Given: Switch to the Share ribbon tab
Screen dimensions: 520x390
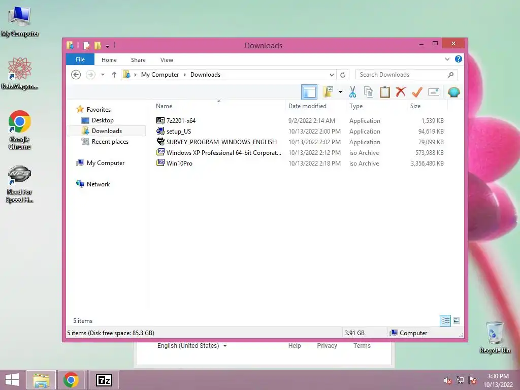Looking at the screenshot, I should coord(138,60).
